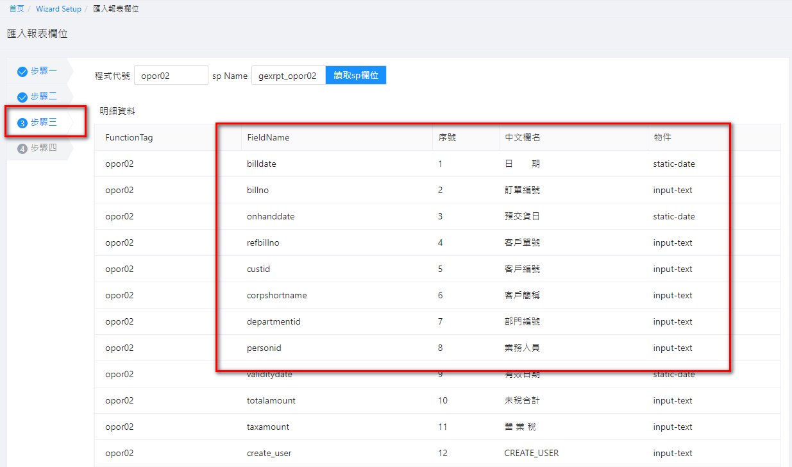Click the 序號 column header
This screenshot has width=792, height=467.
pos(447,137)
